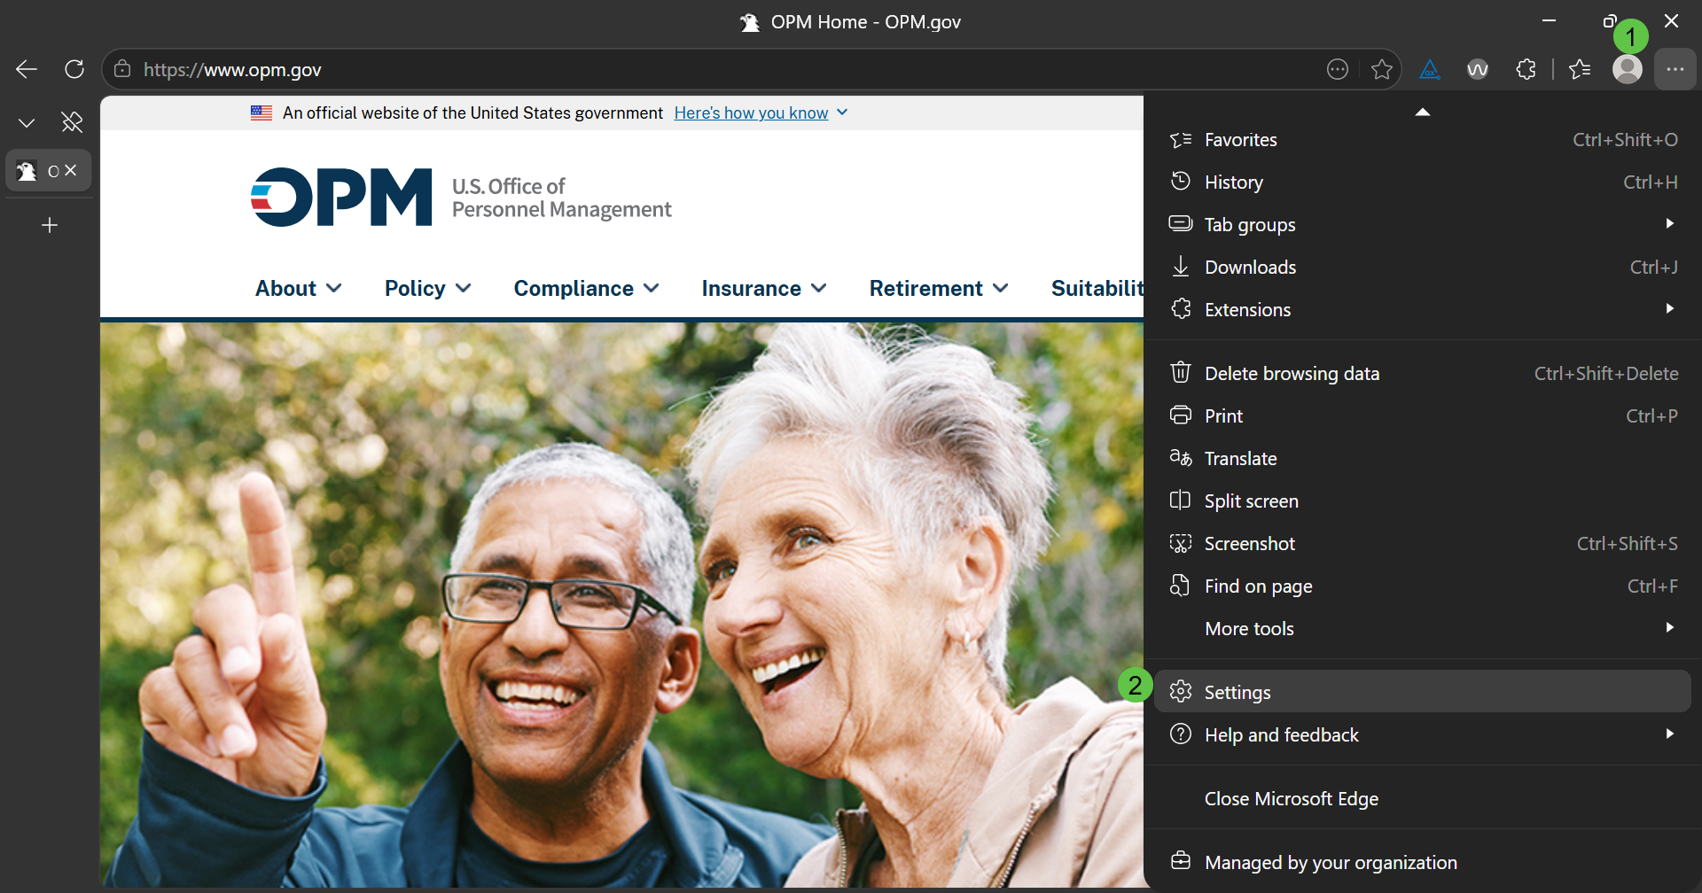Expand Help and feedback submenu

point(1423,735)
